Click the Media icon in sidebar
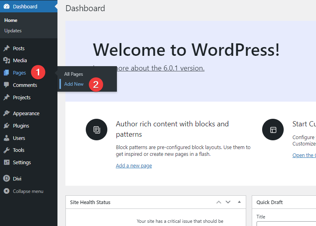 point(6,60)
